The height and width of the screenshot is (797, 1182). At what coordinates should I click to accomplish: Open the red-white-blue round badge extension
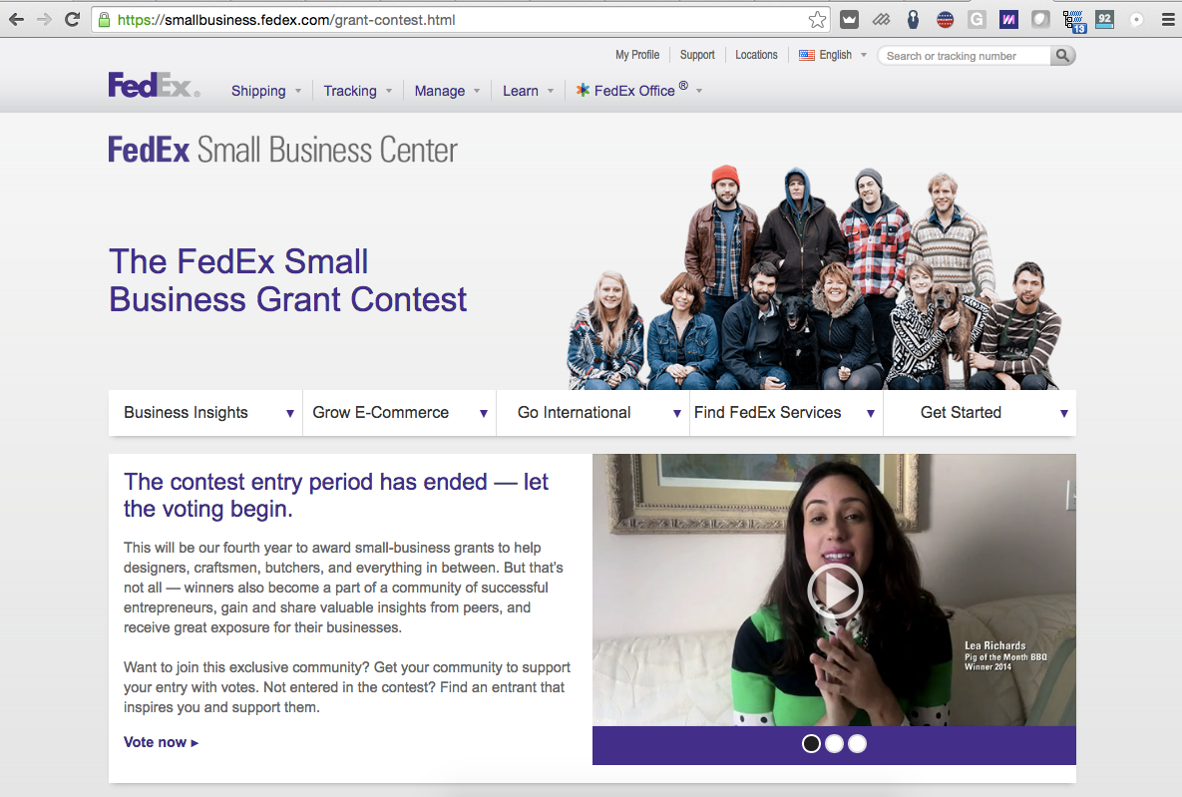[945, 20]
